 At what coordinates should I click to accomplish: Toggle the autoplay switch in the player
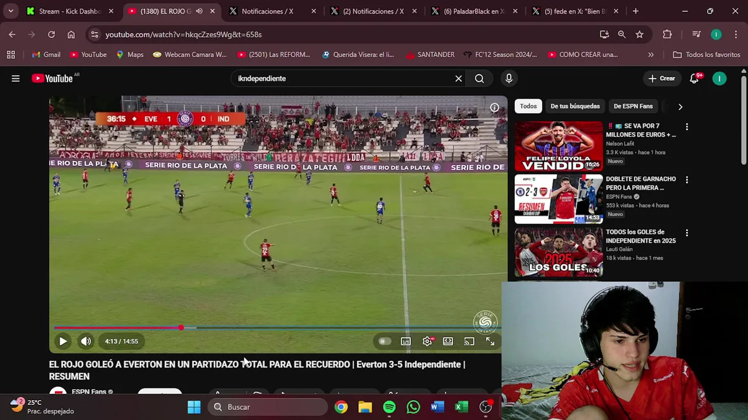pyautogui.click(x=383, y=341)
